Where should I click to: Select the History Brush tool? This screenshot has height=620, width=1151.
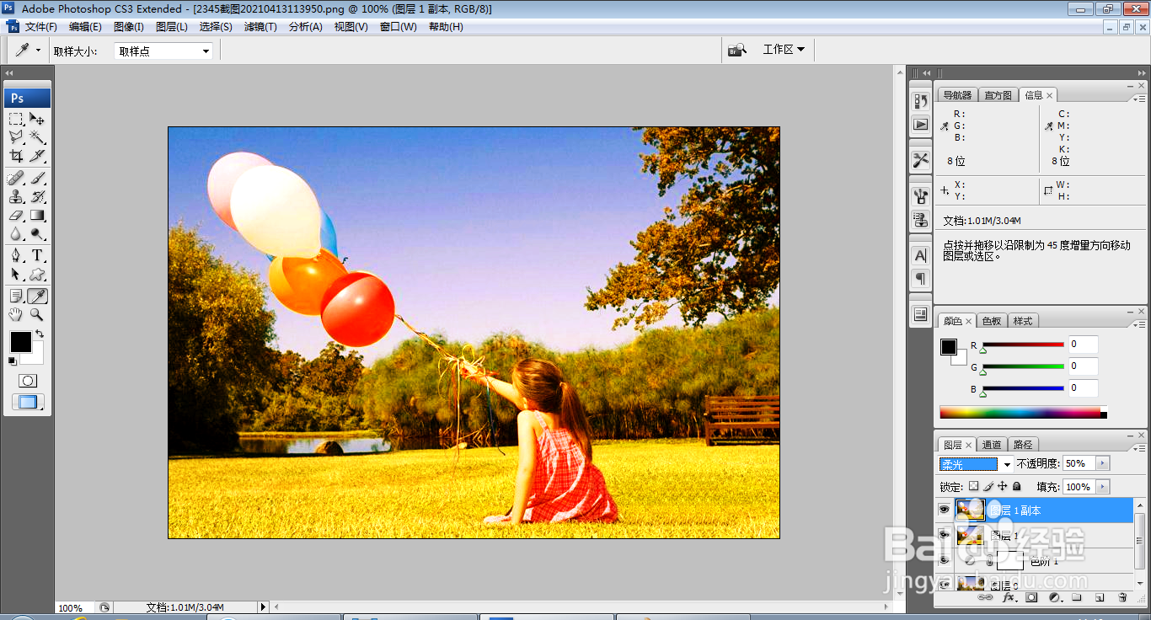pyautogui.click(x=38, y=196)
